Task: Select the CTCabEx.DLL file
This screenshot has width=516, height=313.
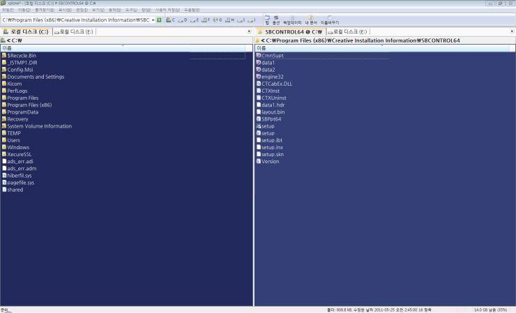Action: point(276,84)
